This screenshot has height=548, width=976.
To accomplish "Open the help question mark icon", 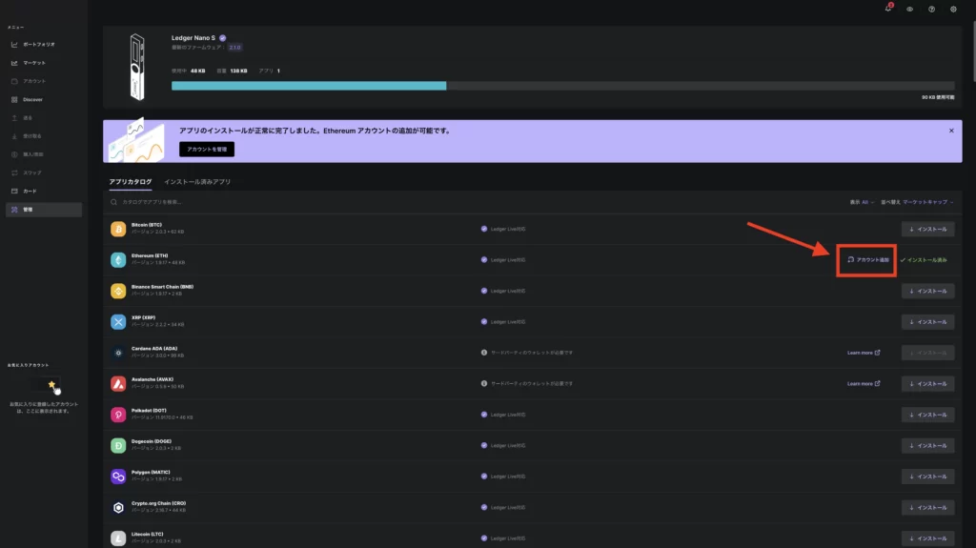I will (932, 10).
